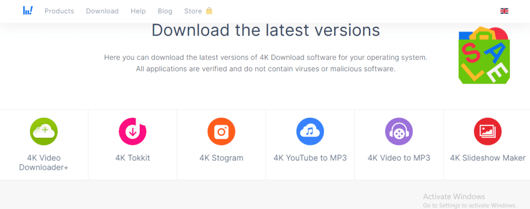Visit the Store page
The height and width of the screenshot is (209, 530).
(193, 11)
